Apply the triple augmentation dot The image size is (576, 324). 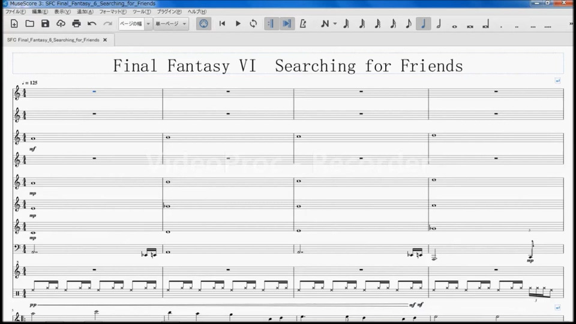click(533, 26)
